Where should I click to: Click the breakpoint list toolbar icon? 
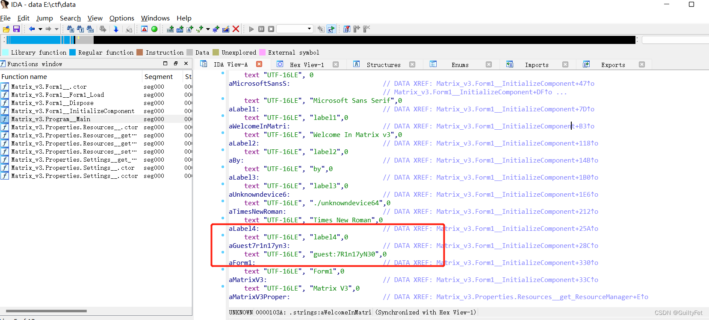coord(347,29)
